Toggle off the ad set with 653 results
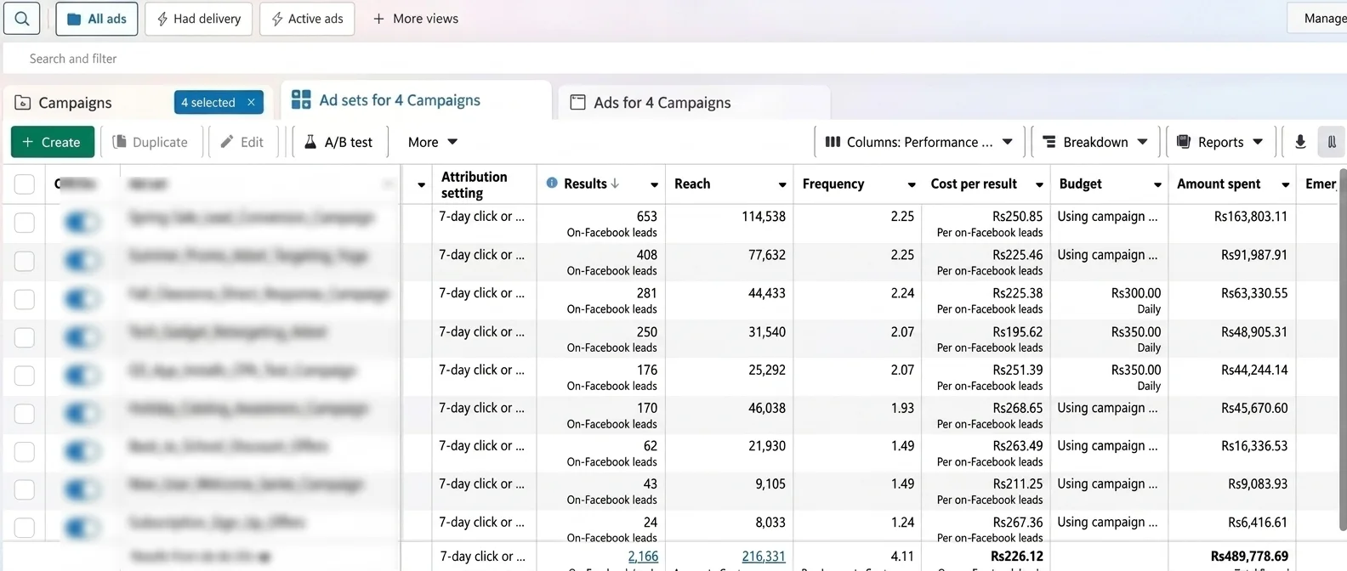This screenshot has width=1347, height=571. (81, 223)
